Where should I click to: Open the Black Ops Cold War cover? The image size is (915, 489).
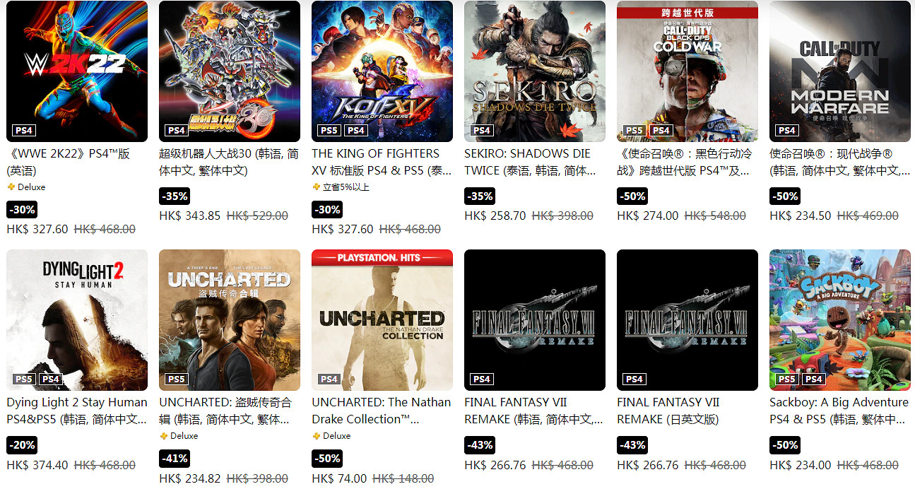687,71
